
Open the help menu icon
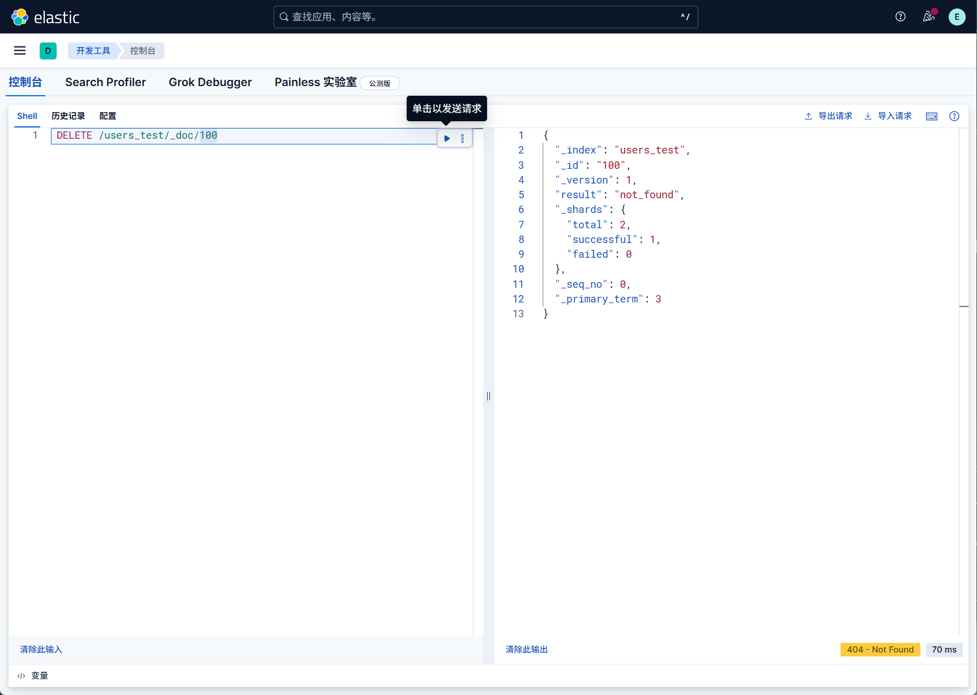coord(900,17)
